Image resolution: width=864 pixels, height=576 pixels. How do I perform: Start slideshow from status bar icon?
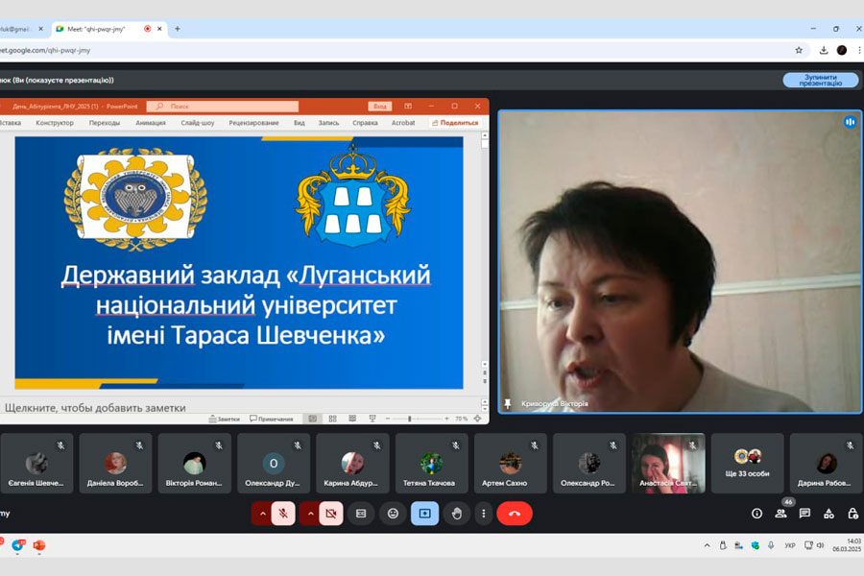[x=372, y=419]
